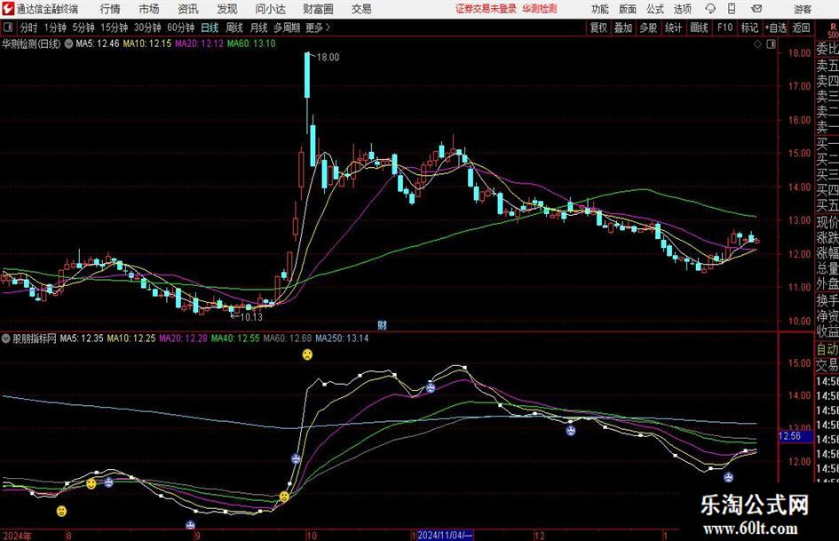
Task: Click the 2024/11/04 date marker
Action: click(x=445, y=536)
